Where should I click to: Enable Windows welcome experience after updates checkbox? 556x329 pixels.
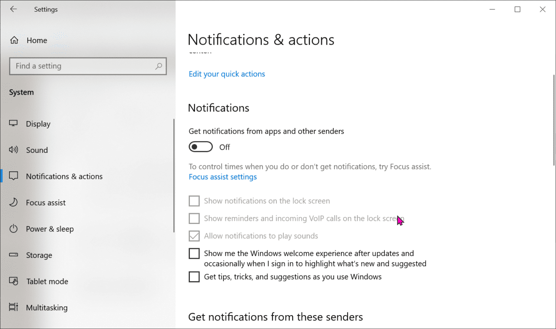coord(194,253)
